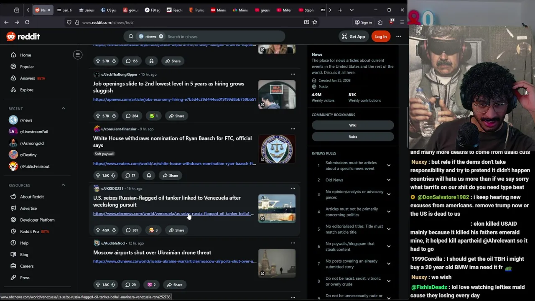Click the Log In button
Image resolution: width=535 pixels, height=301 pixels.
tap(381, 36)
